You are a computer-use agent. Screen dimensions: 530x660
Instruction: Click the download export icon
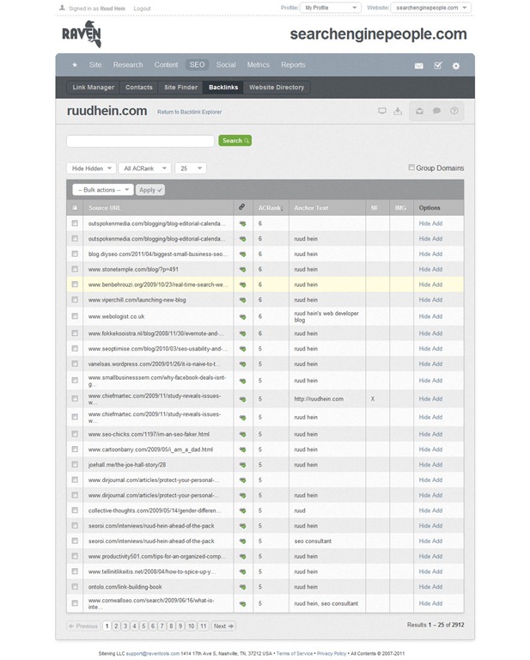398,111
